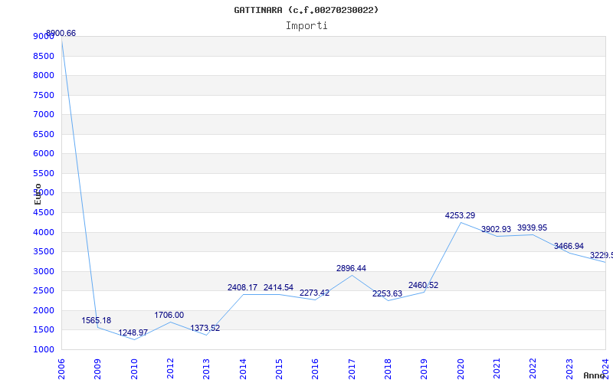Select y-axis tick 1000
The image size is (613, 383).
(x=44, y=350)
